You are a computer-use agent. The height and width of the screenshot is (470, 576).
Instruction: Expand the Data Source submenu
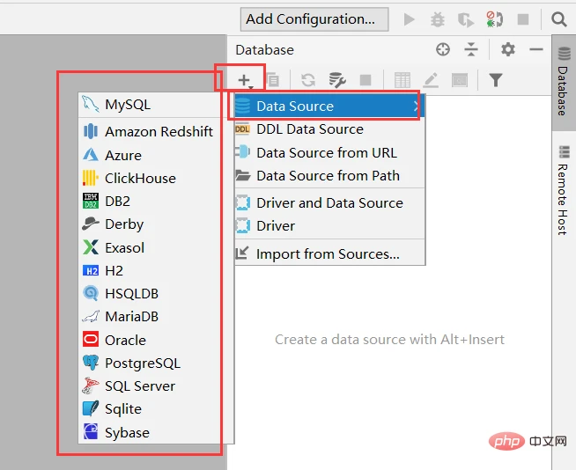tap(327, 106)
